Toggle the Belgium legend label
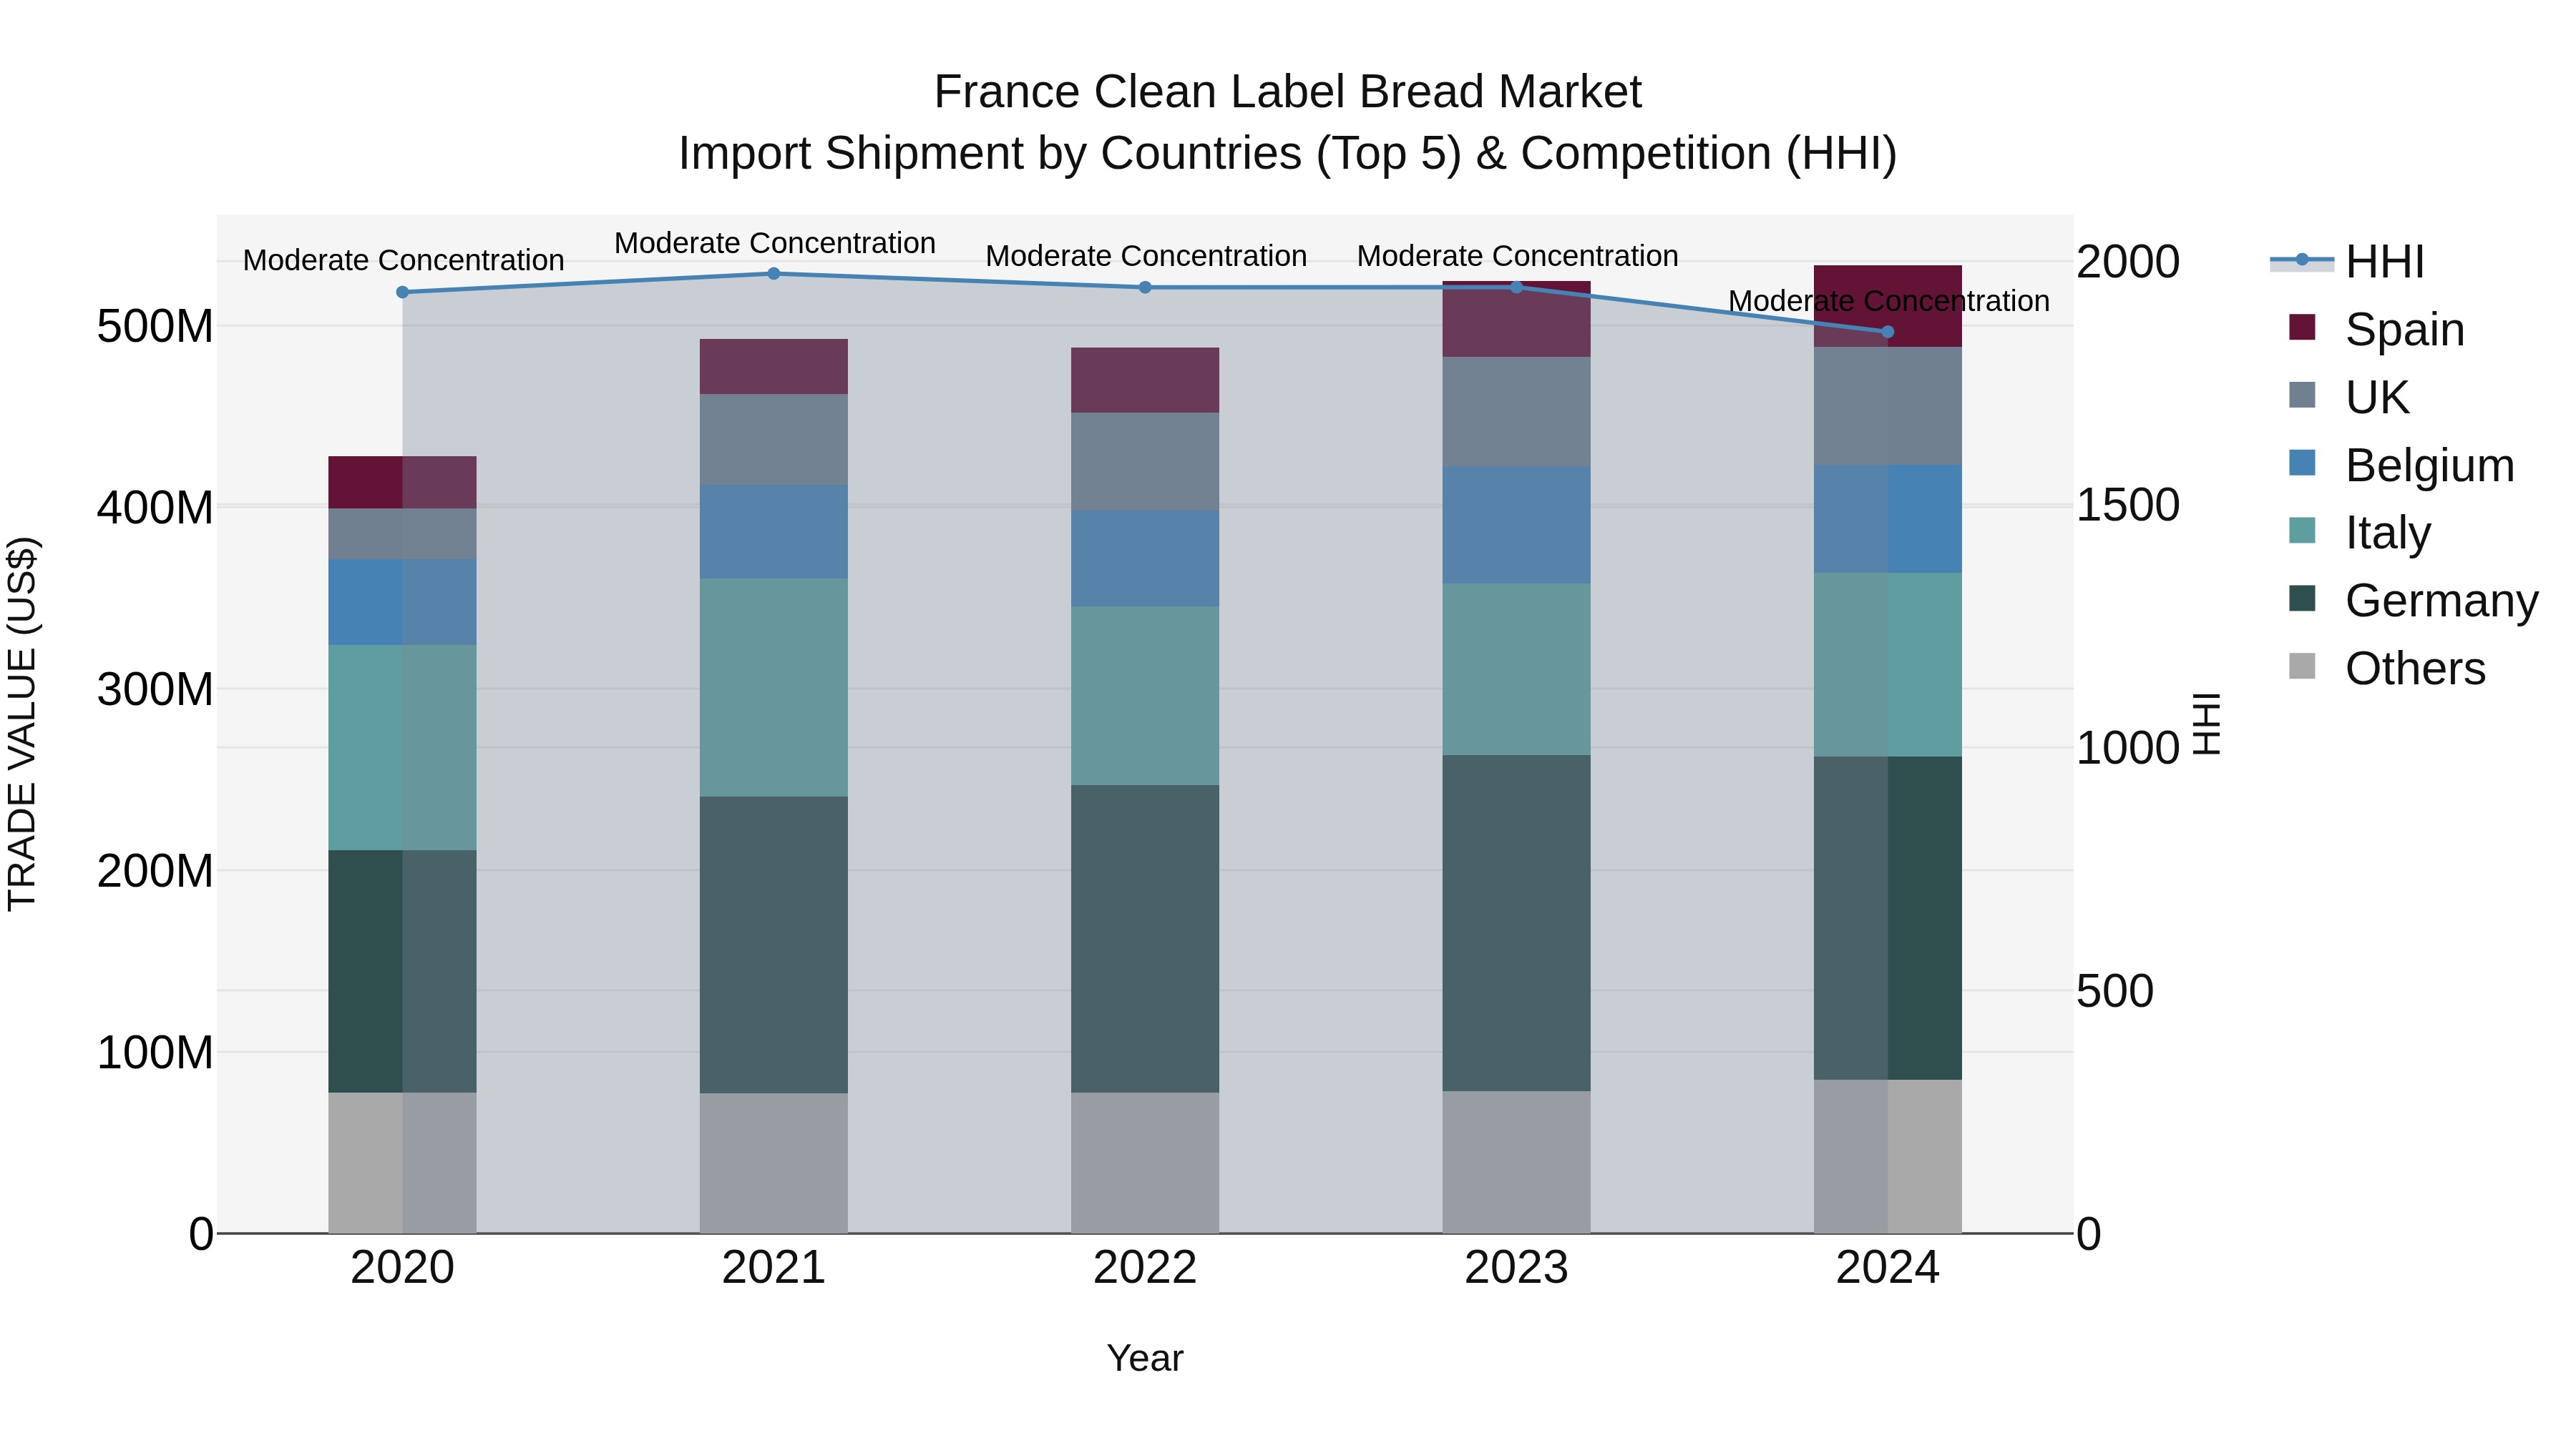This screenshot has width=2576, height=1448. tap(2430, 466)
